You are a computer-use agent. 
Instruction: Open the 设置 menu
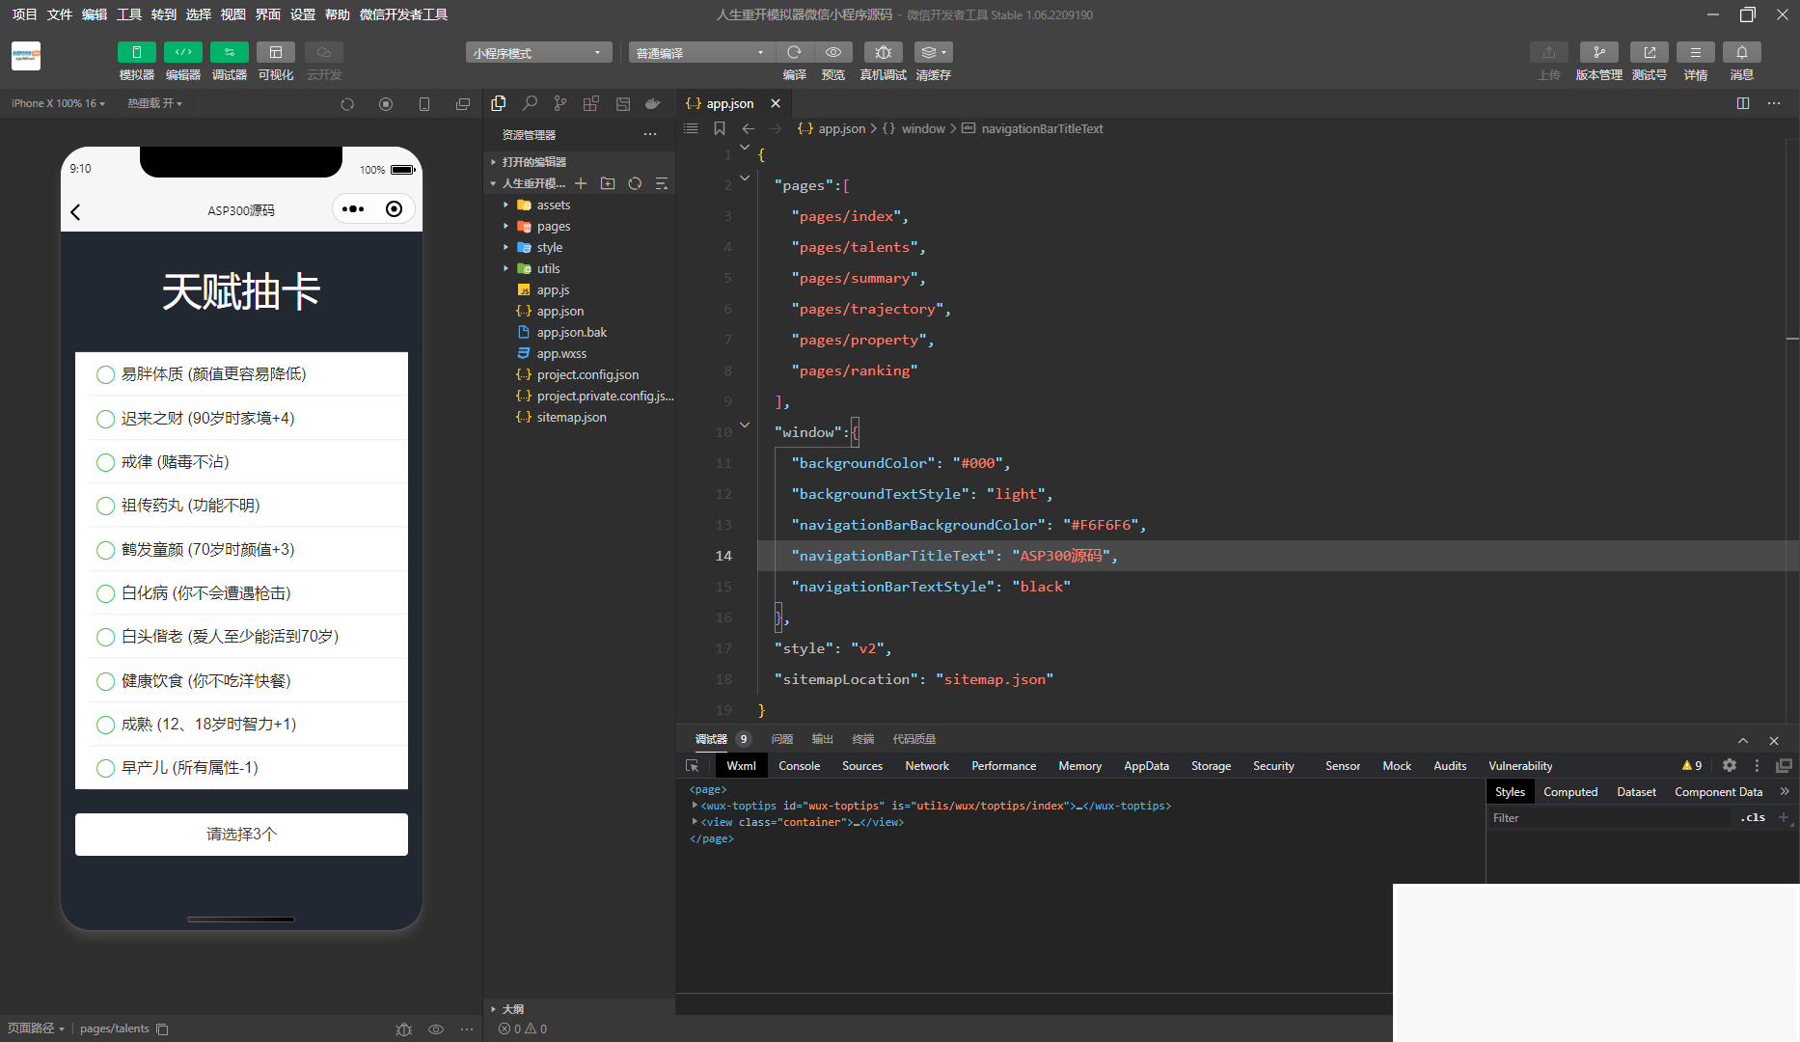(x=303, y=14)
